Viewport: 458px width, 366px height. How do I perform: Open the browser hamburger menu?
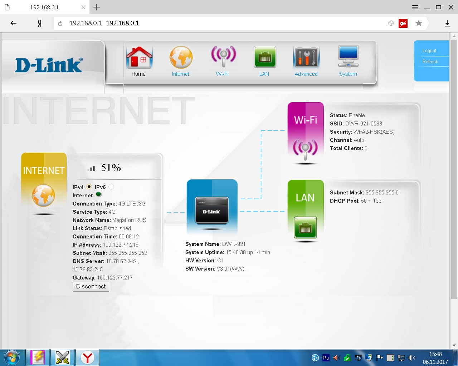[415, 7]
